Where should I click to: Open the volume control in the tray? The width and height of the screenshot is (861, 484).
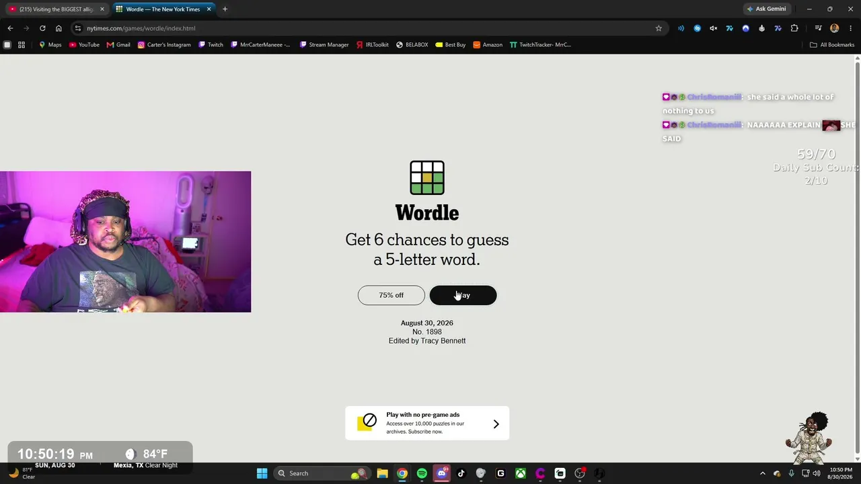(817, 473)
